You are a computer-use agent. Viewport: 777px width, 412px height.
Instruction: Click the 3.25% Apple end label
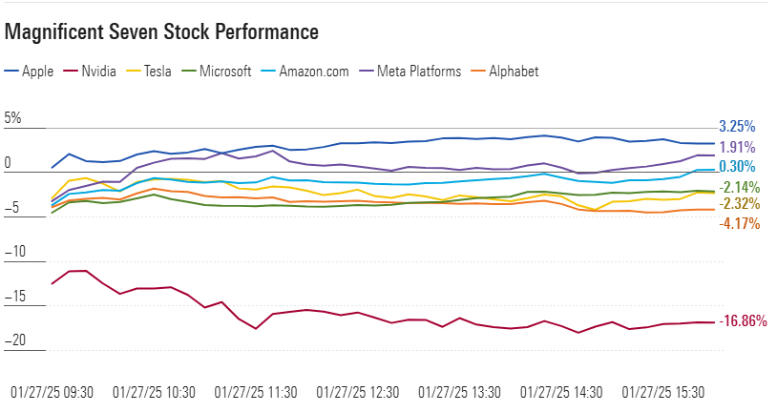click(x=737, y=126)
